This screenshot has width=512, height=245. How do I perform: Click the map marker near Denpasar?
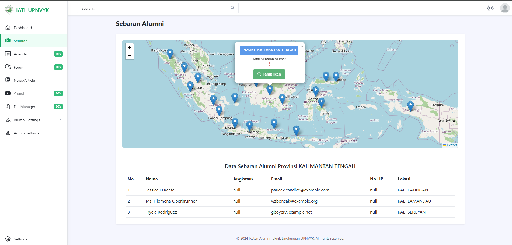(296, 131)
